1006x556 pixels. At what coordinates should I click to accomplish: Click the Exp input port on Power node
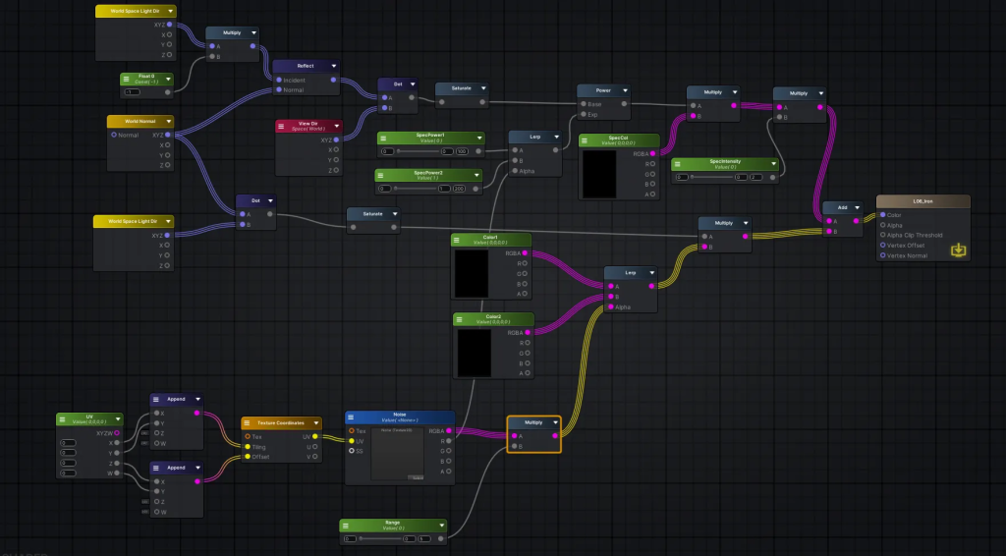582,116
